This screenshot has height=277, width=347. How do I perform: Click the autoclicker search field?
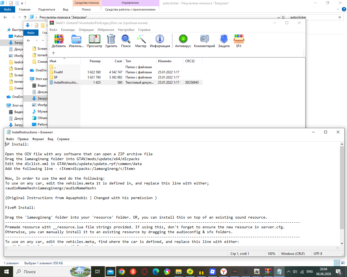pyautogui.click(x=313, y=17)
